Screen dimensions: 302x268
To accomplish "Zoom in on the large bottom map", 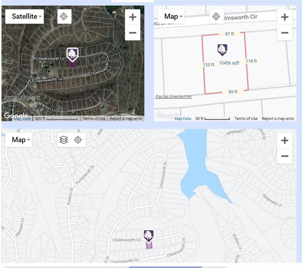I will click(284, 141).
